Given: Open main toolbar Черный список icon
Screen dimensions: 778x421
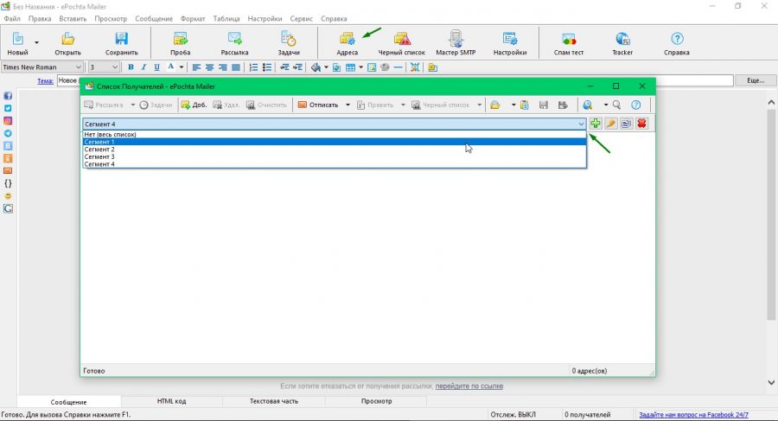Looking at the screenshot, I should 402,39.
